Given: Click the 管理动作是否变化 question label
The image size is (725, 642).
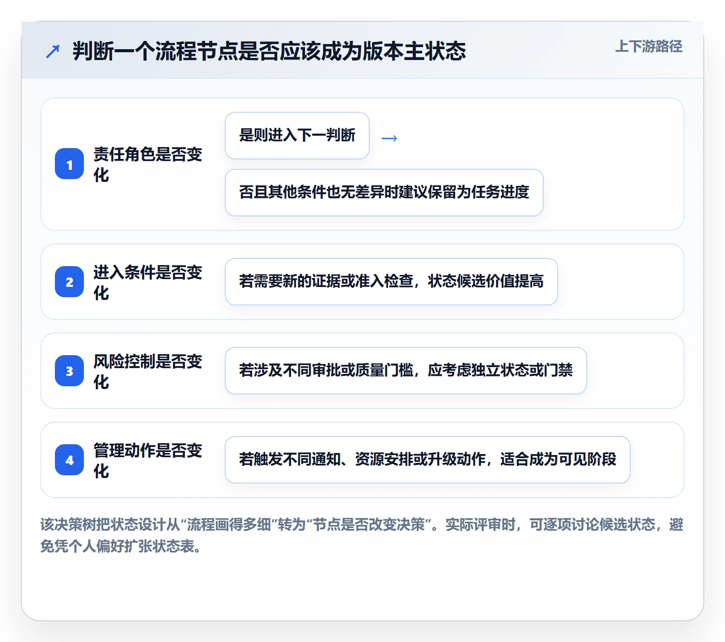Looking at the screenshot, I should coord(148,460).
